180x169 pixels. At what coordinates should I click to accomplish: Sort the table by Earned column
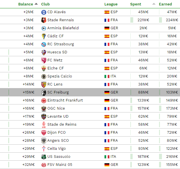[x=165, y=4]
